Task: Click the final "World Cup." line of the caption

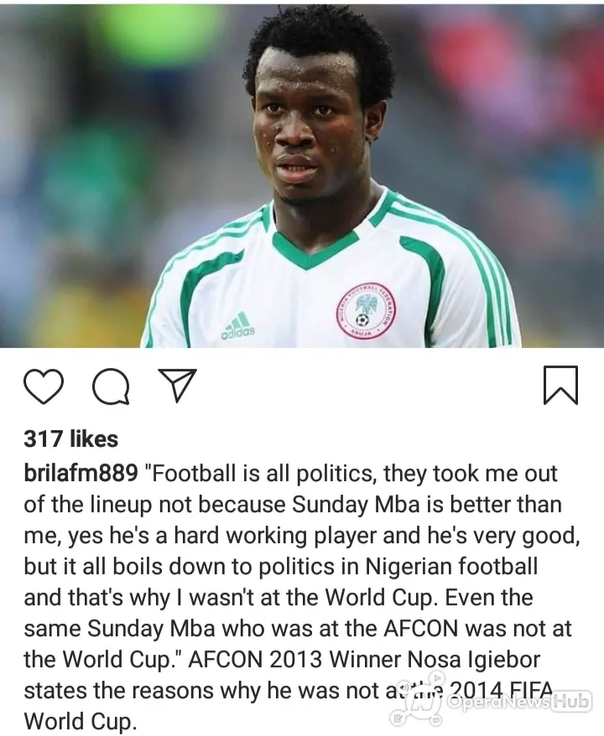Action: [80, 722]
